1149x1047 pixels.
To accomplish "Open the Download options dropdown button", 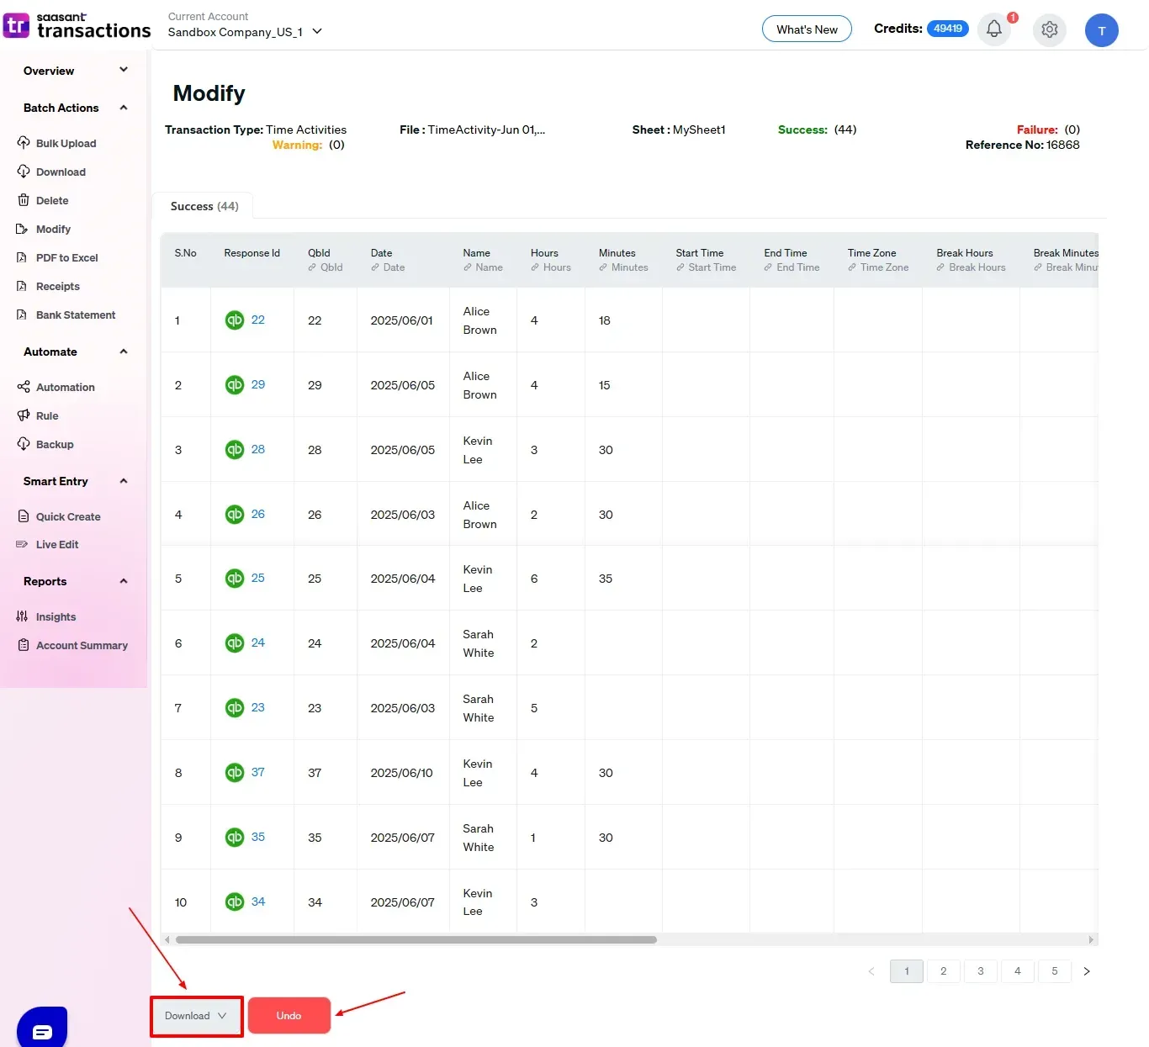I will coord(197,1016).
